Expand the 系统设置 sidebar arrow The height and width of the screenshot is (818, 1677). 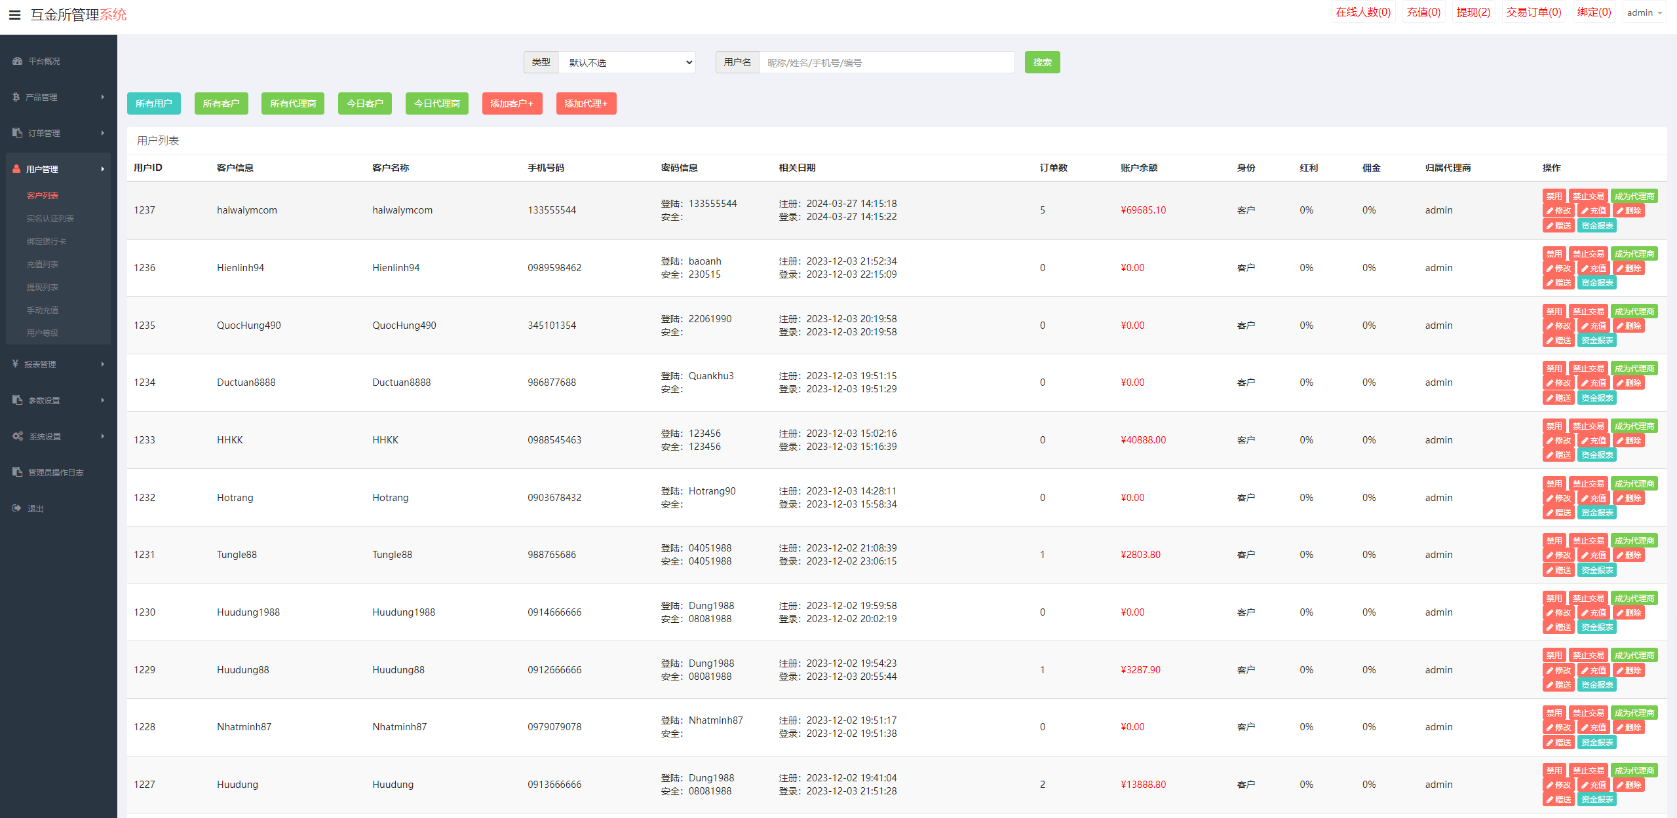103,436
